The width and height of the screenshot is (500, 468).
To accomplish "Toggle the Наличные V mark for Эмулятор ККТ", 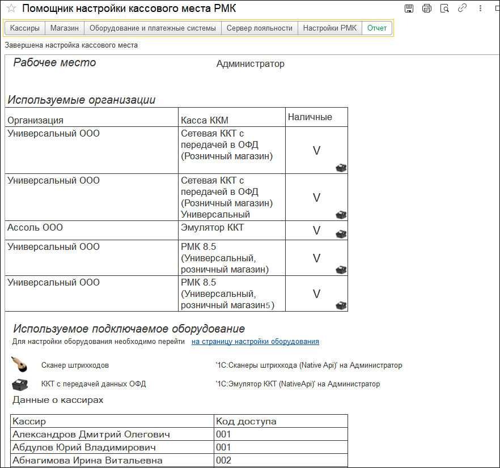I will click(x=317, y=231).
